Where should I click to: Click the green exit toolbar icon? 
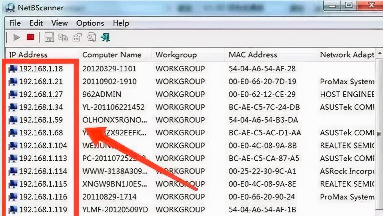[x=106, y=37]
